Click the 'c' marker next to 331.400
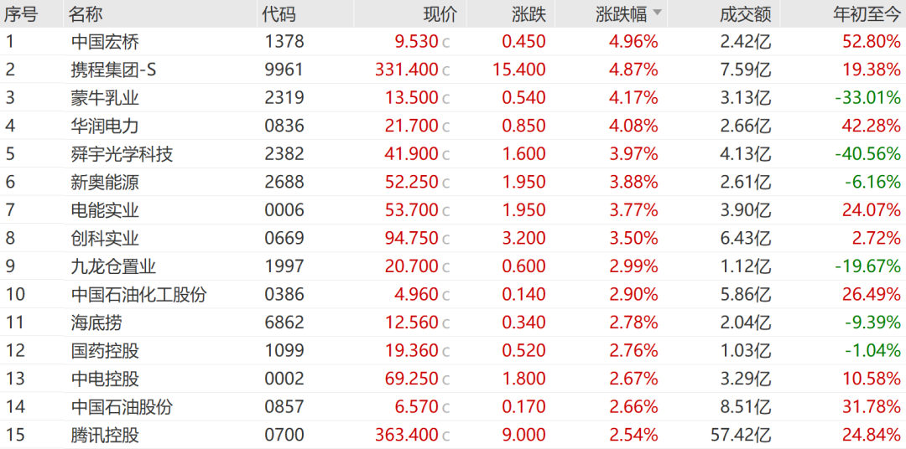This screenshot has width=906, height=449. click(x=446, y=70)
